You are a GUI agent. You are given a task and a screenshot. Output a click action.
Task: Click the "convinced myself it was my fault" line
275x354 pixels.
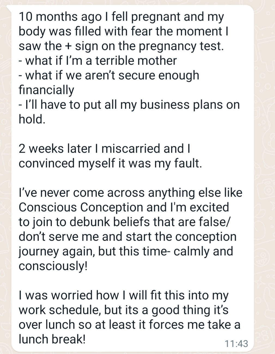[110, 163]
